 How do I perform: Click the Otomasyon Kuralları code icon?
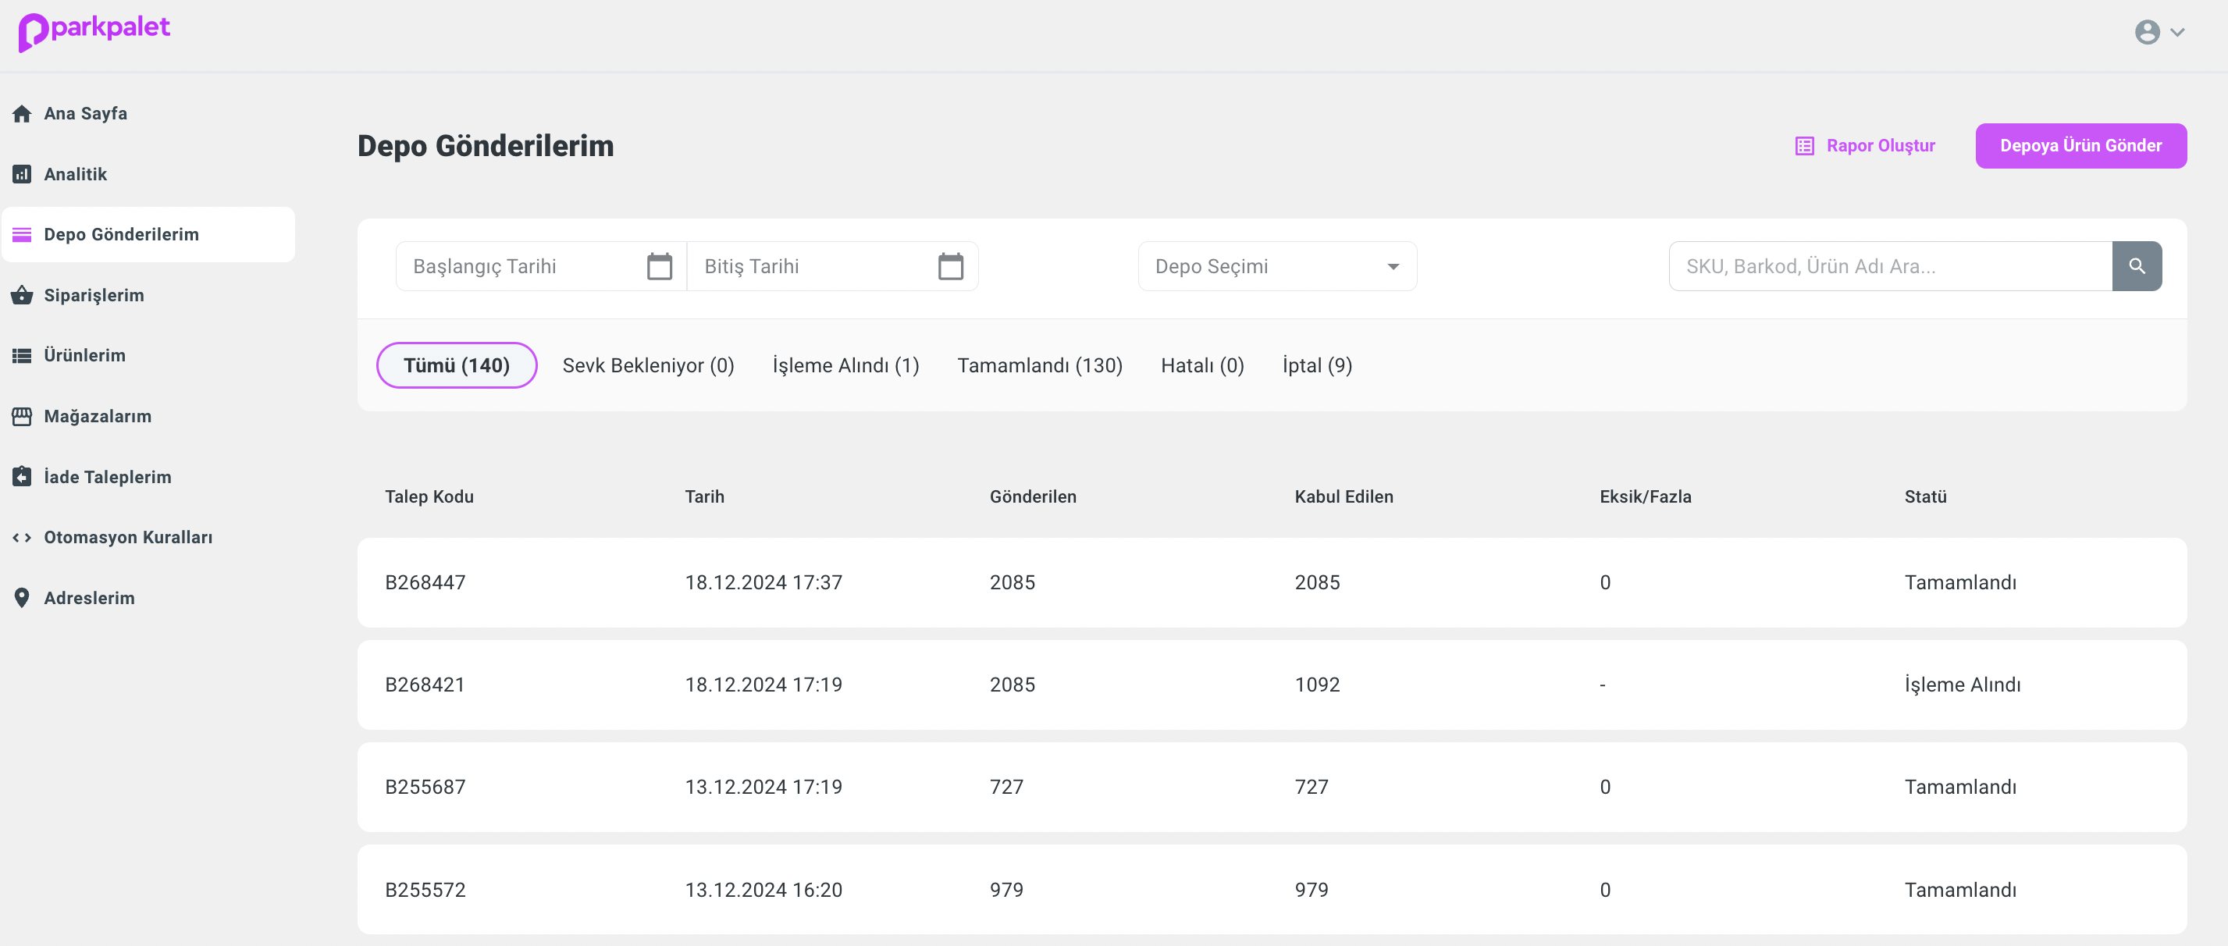(x=22, y=537)
